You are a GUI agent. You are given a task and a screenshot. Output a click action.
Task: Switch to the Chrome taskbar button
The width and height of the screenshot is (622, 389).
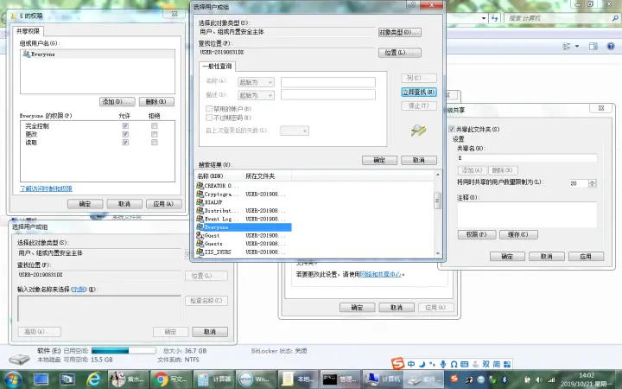click(170, 379)
